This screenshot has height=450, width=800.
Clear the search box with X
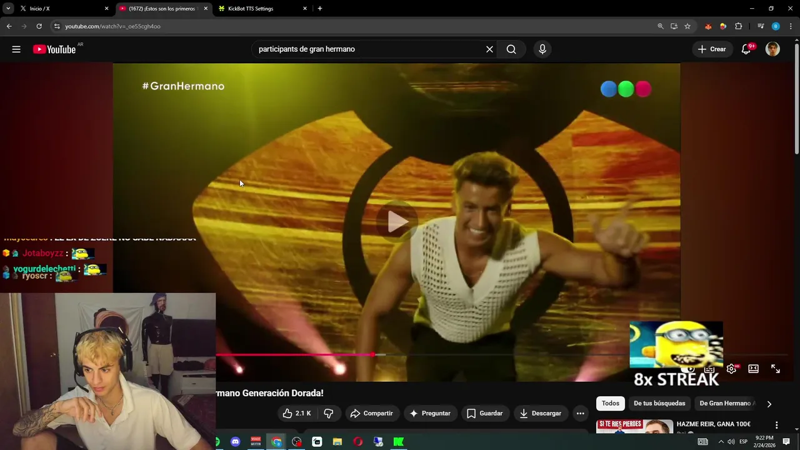click(489, 49)
